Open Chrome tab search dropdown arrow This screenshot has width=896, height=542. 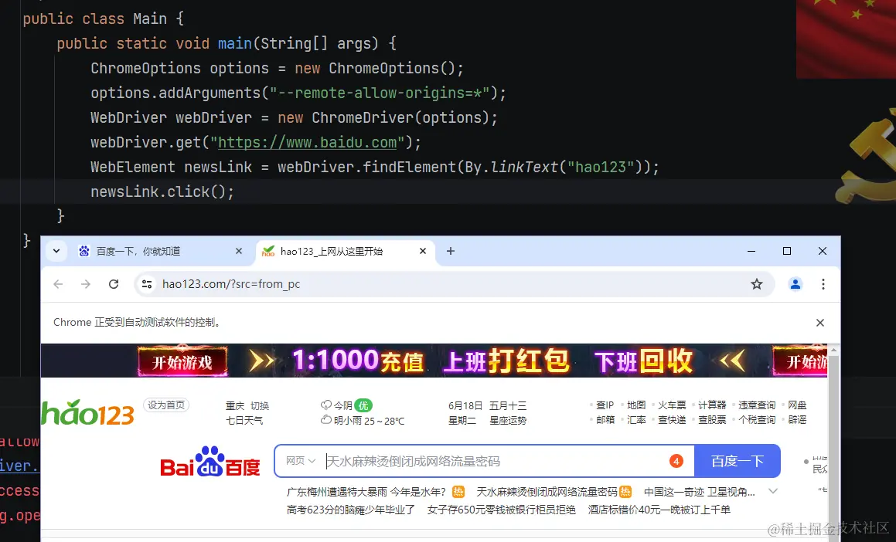(x=56, y=251)
